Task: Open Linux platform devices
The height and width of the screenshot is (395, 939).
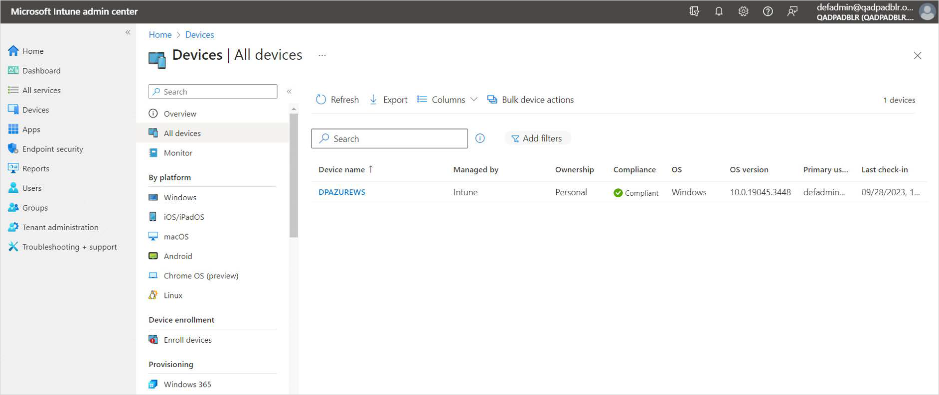Action: 165,295
